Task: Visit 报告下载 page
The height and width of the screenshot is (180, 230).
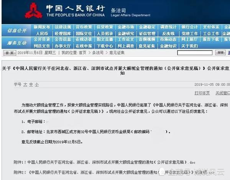Action: tap(211, 39)
